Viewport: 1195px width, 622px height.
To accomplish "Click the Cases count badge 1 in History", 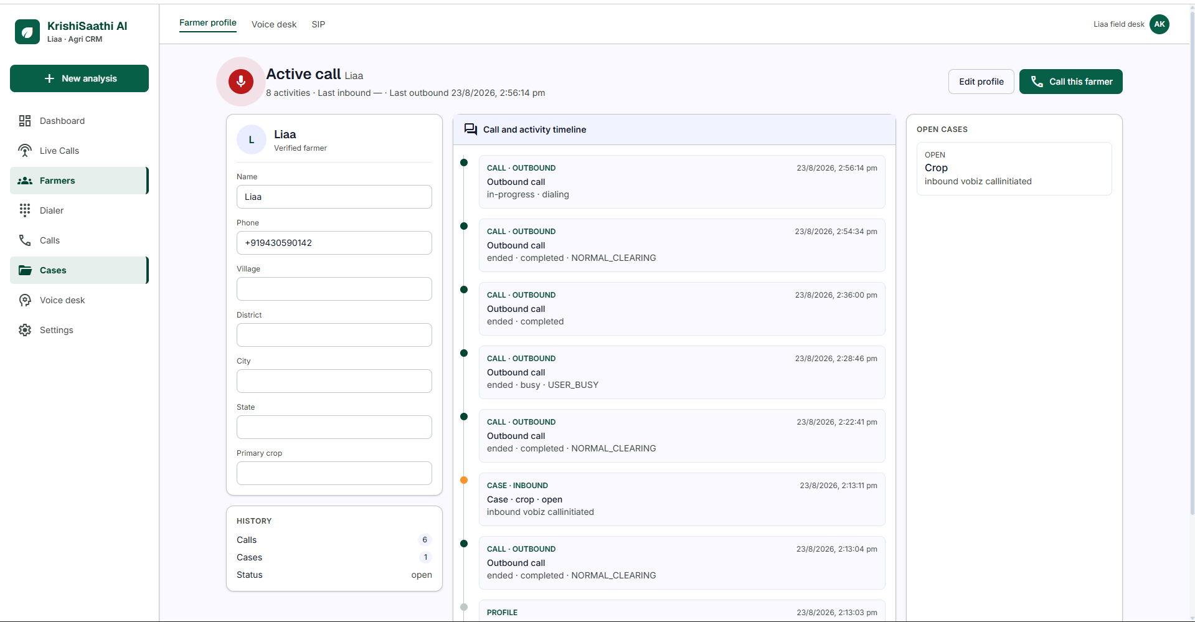I will point(425,557).
